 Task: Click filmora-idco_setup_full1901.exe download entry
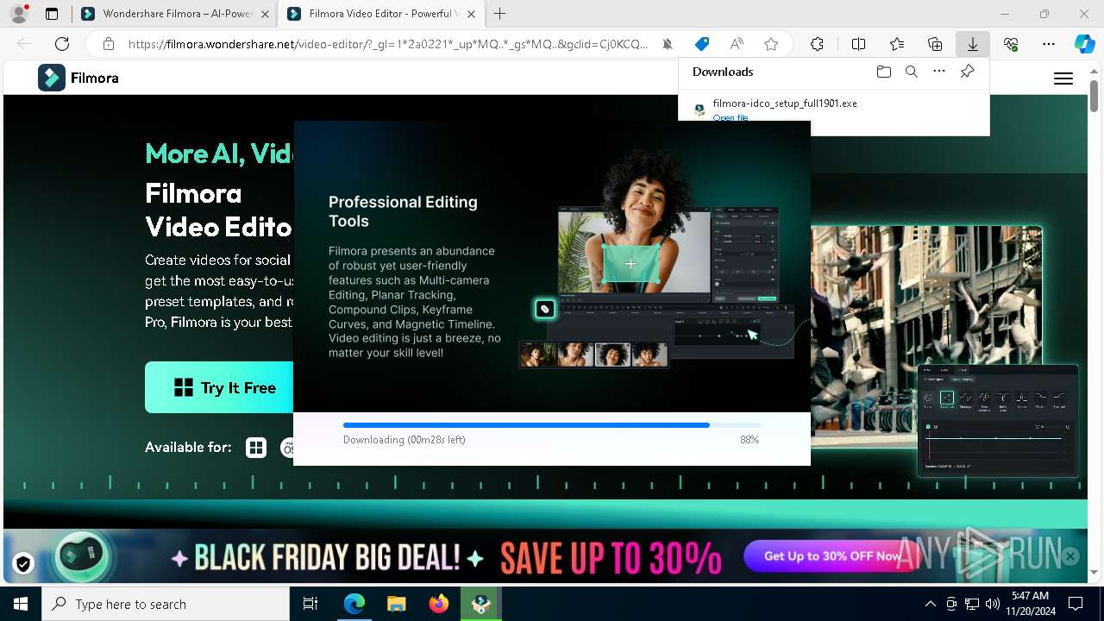pos(785,103)
